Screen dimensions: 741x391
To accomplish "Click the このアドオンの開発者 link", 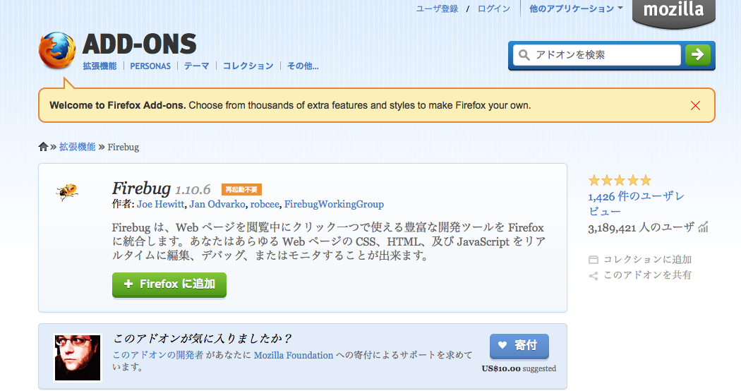I will tap(158, 355).
